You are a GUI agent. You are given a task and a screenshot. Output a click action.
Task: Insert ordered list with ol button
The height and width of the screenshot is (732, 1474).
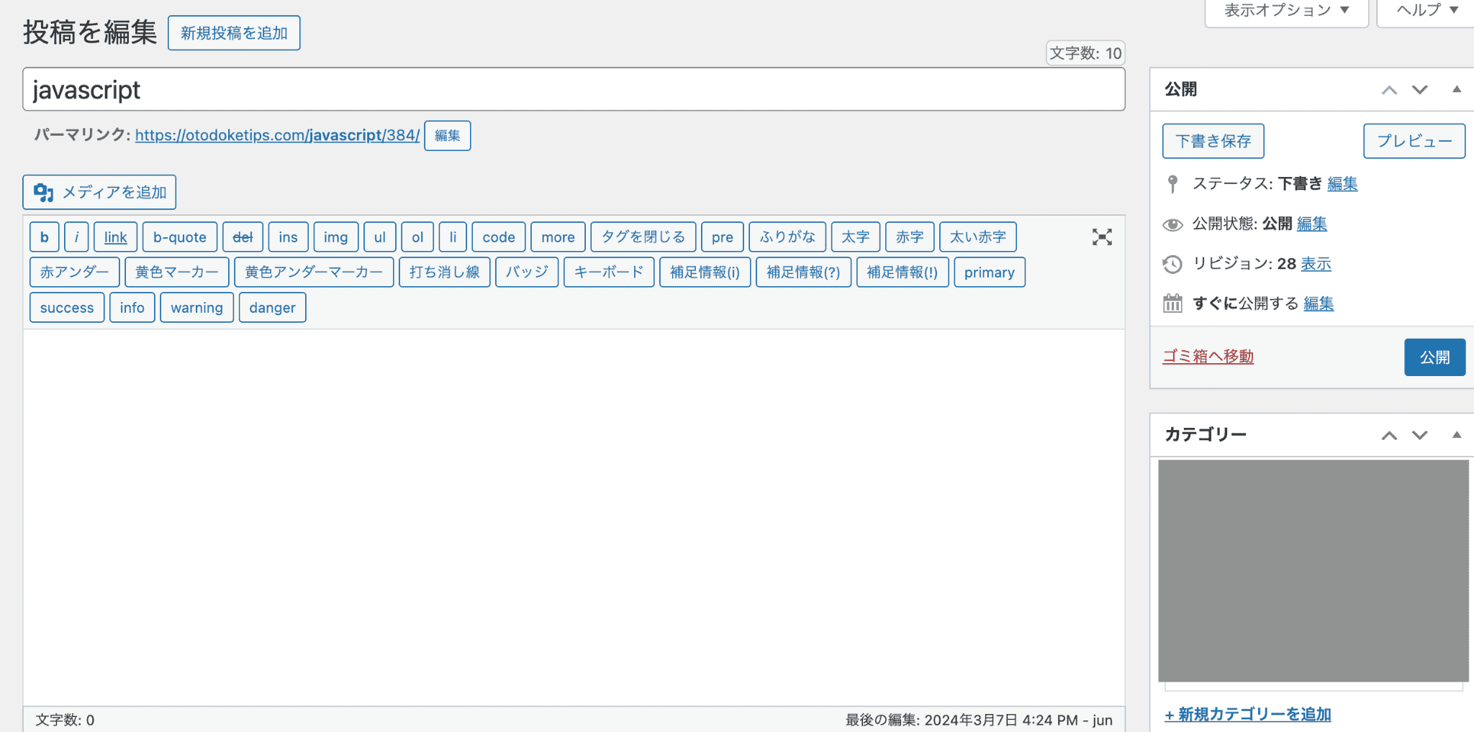[x=417, y=237]
